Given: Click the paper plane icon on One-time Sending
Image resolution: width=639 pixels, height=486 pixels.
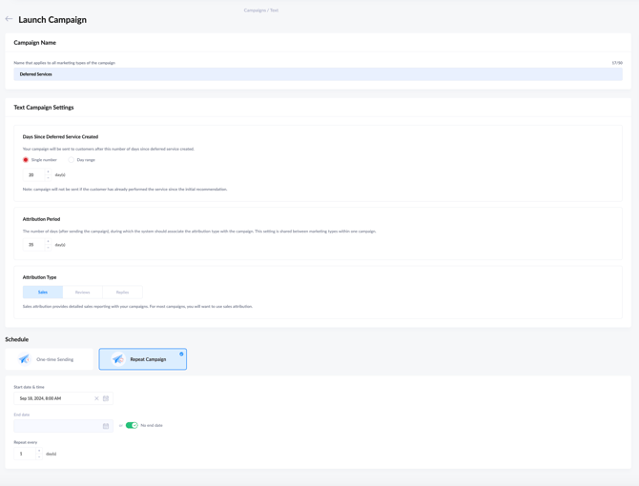Looking at the screenshot, I should [x=24, y=359].
